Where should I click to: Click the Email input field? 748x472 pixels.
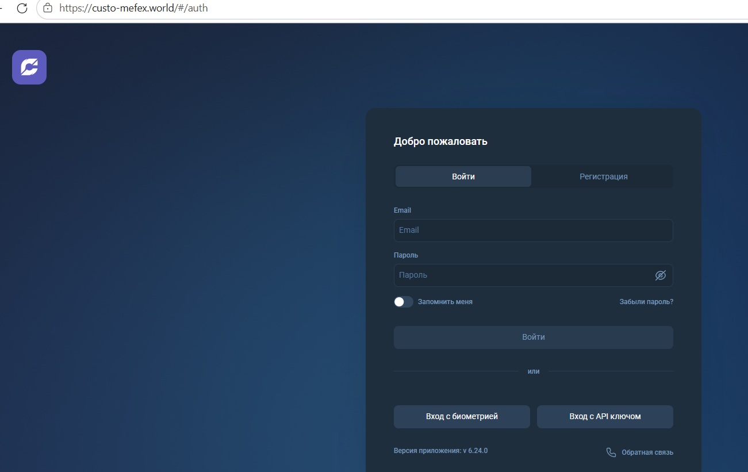[x=534, y=231]
